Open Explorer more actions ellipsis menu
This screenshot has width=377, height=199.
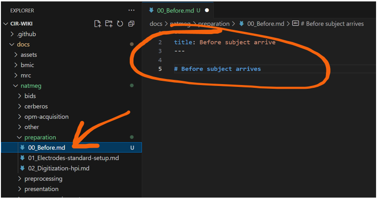click(x=131, y=10)
